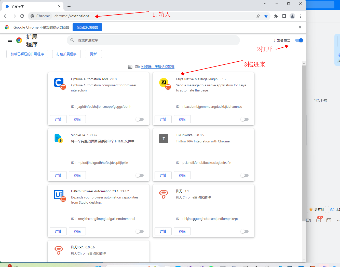The image size is (340, 267).
Task: Go back to the previous page
Action: coord(6,16)
